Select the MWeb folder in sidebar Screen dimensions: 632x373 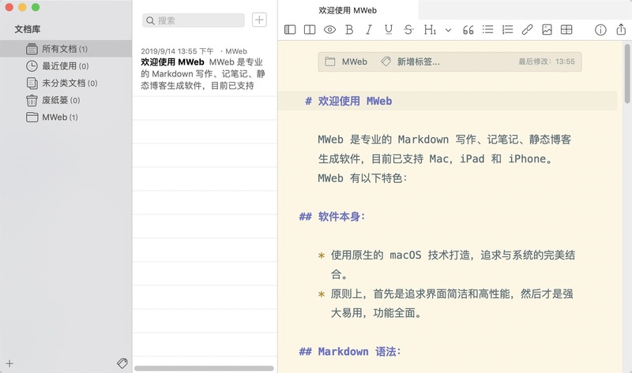pos(66,117)
